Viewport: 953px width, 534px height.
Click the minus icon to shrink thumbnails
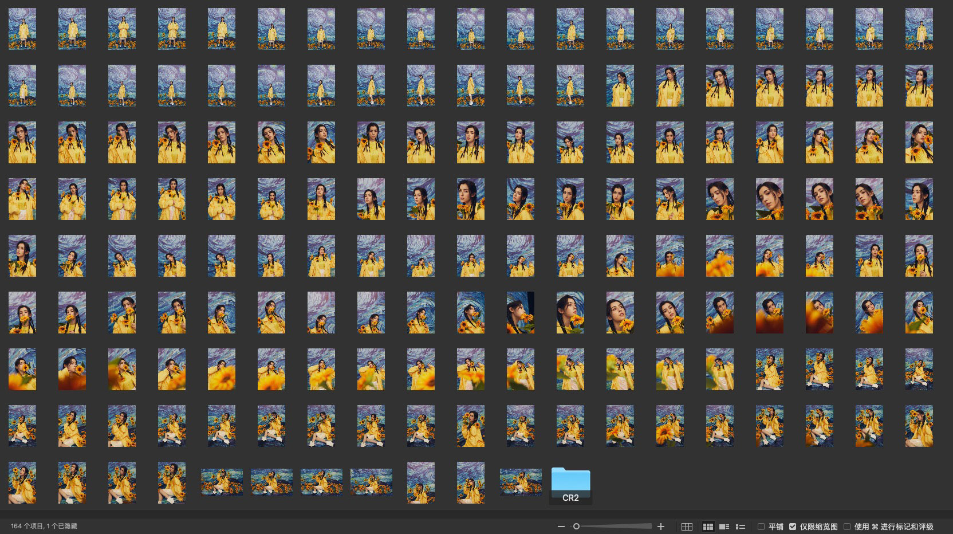pyautogui.click(x=561, y=527)
